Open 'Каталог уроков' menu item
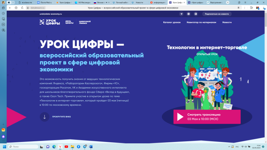267x150 pixels. pyautogui.click(x=172, y=22)
